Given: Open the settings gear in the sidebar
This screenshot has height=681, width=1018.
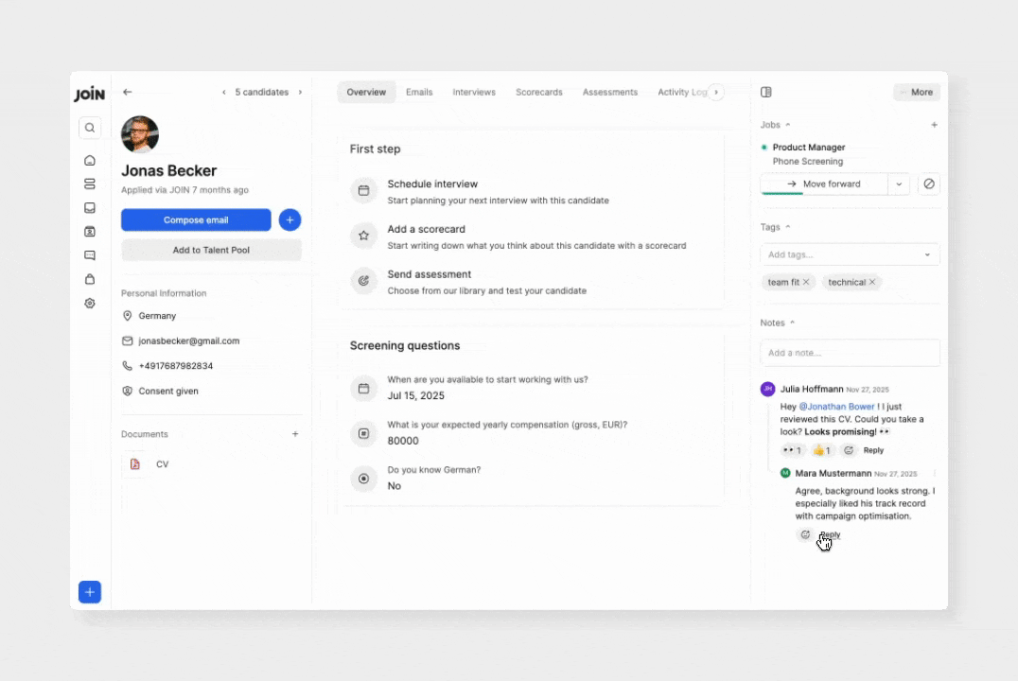Looking at the screenshot, I should click(90, 304).
